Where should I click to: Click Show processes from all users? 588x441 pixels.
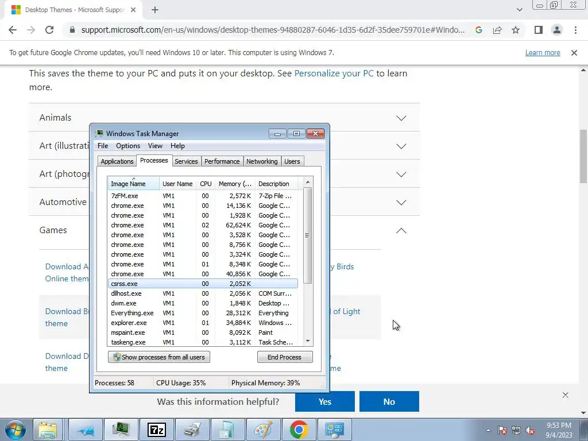point(159,357)
